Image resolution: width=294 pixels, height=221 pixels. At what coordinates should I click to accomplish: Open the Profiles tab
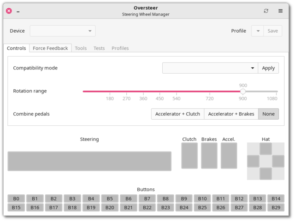120,48
